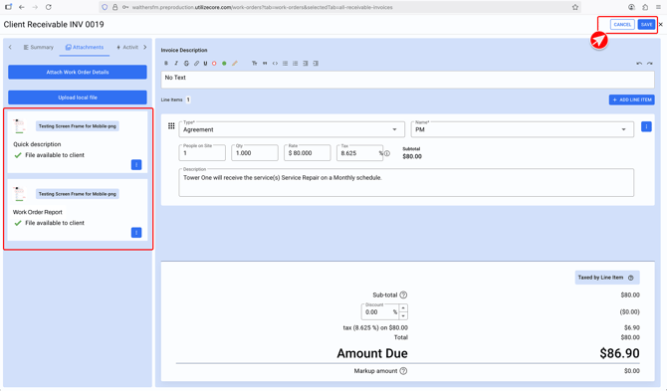Edit the People on Site field
This screenshot has width=667, height=391.
click(202, 152)
